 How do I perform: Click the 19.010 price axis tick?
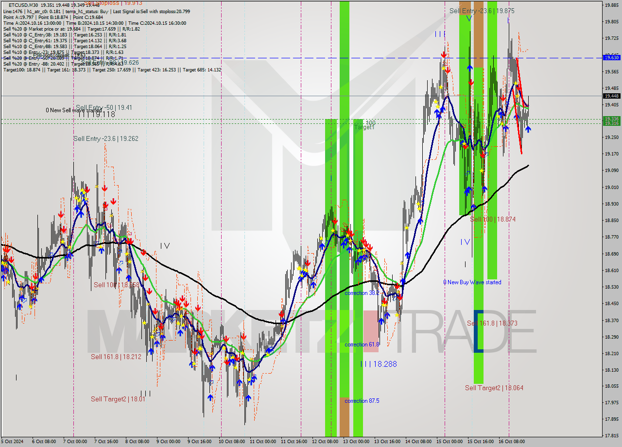[x=611, y=187]
